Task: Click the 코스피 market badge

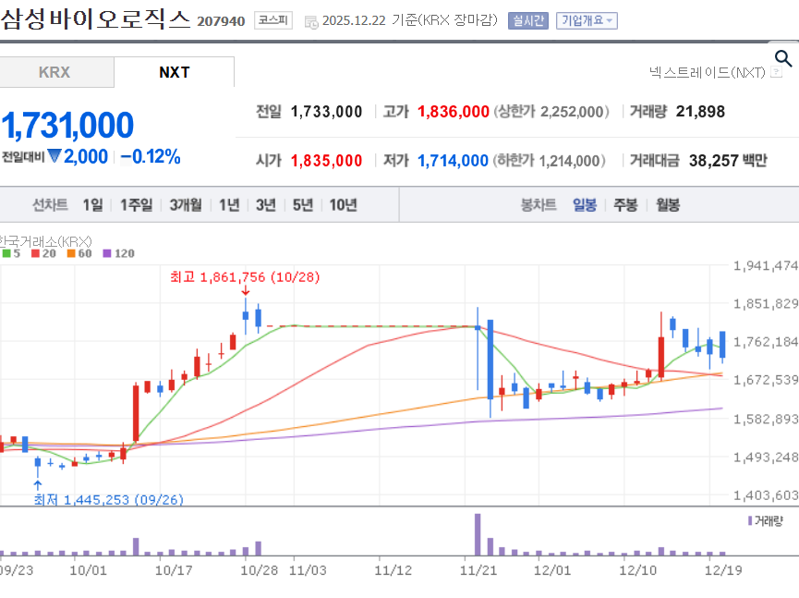Action: click(x=273, y=20)
